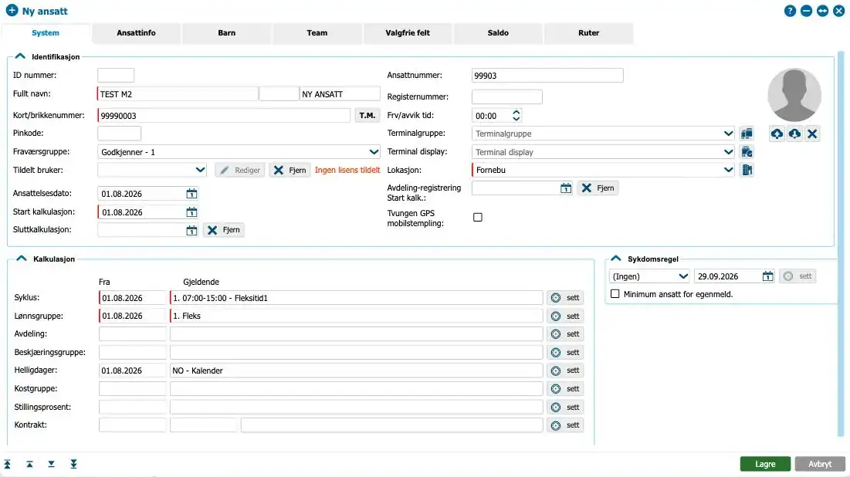Screen dimensions: 850x477
Task: Open calendar for Sluttkalkulasjon
Action: pyautogui.click(x=191, y=230)
